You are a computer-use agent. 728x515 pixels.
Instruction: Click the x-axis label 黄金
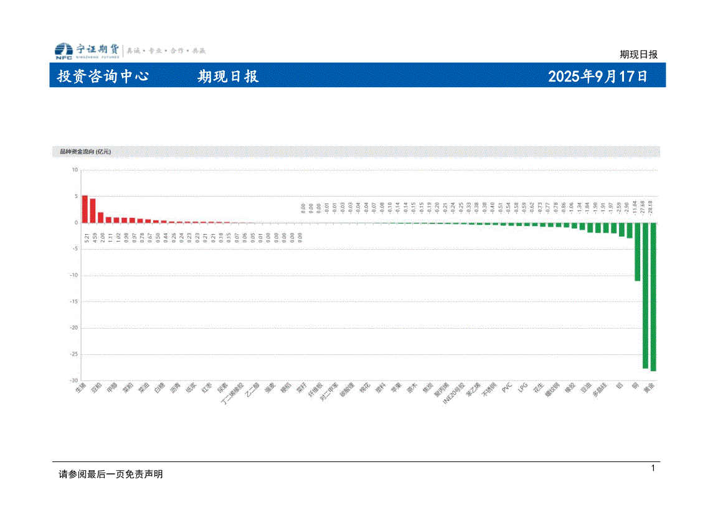(649, 388)
